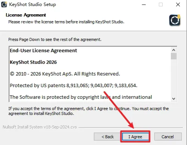Click the KeyShot icon in title bar
Screen dimensions: 187x145
[4, 5]
